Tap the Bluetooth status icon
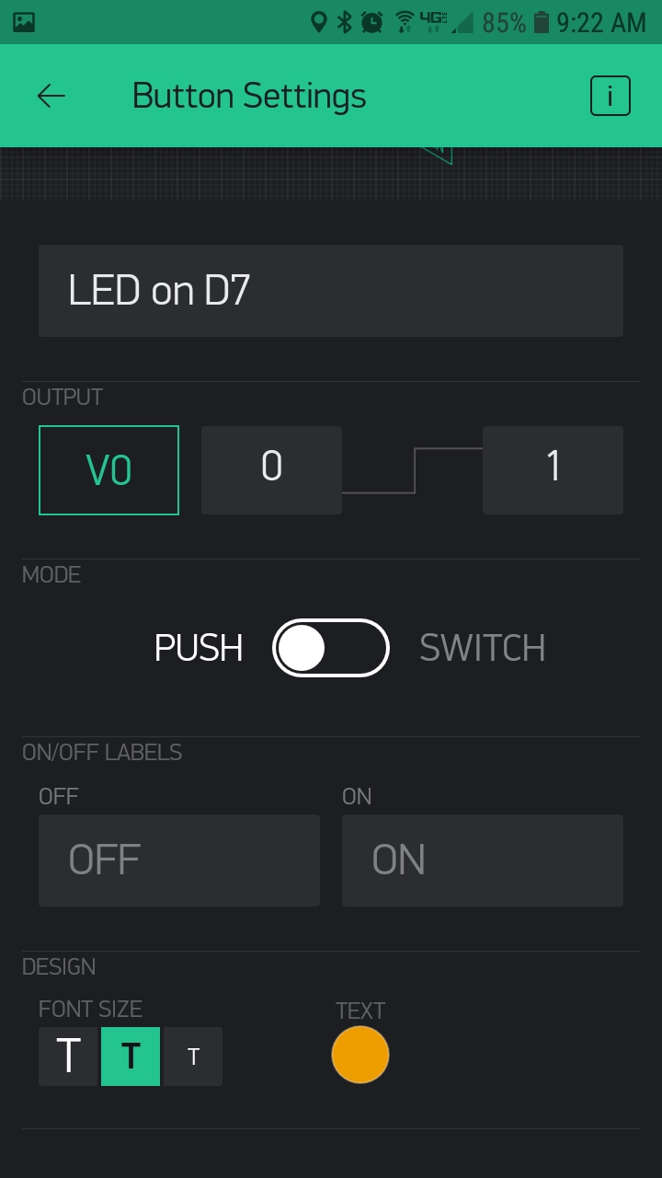The height and width of the screenshot is (1178, 662). [345, 22]
